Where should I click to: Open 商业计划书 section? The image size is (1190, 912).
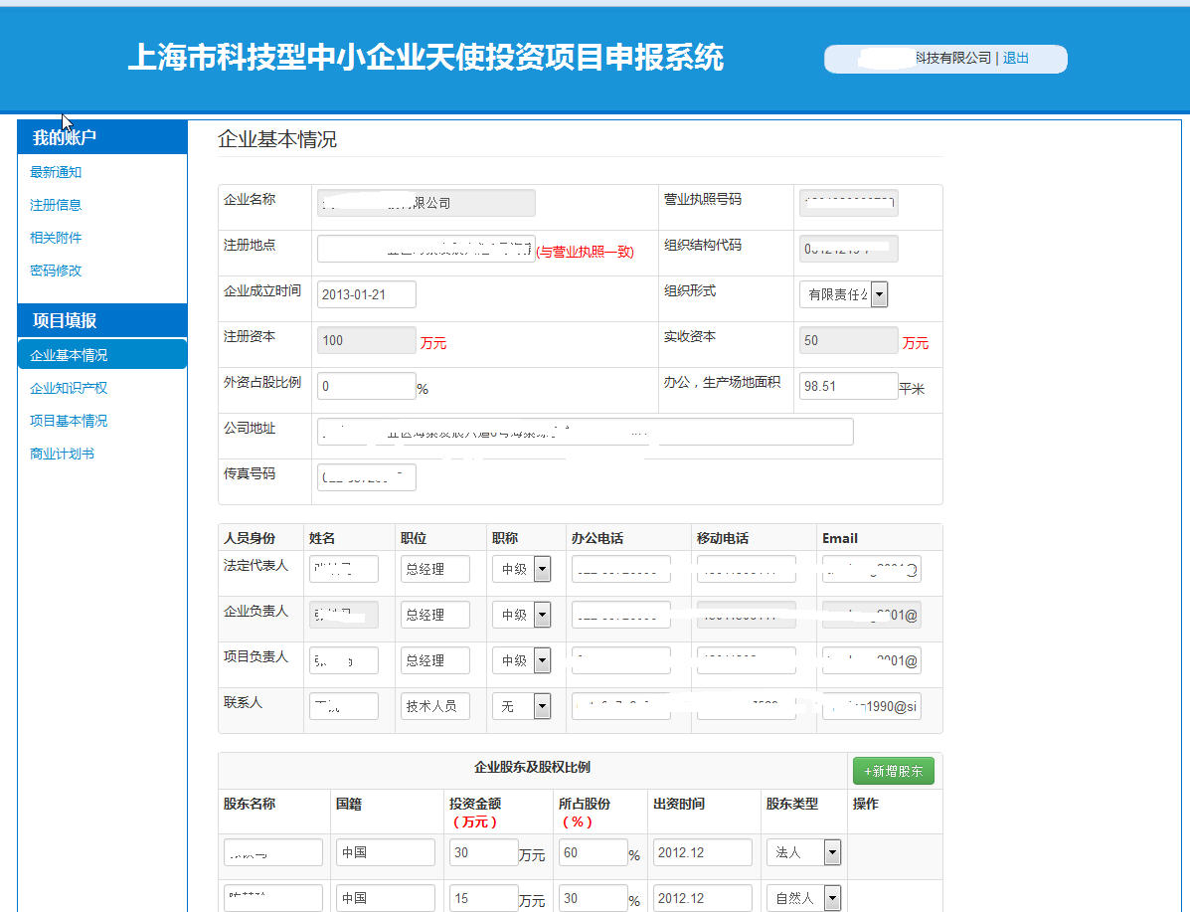pyautogui.click(x=63, y=454)
